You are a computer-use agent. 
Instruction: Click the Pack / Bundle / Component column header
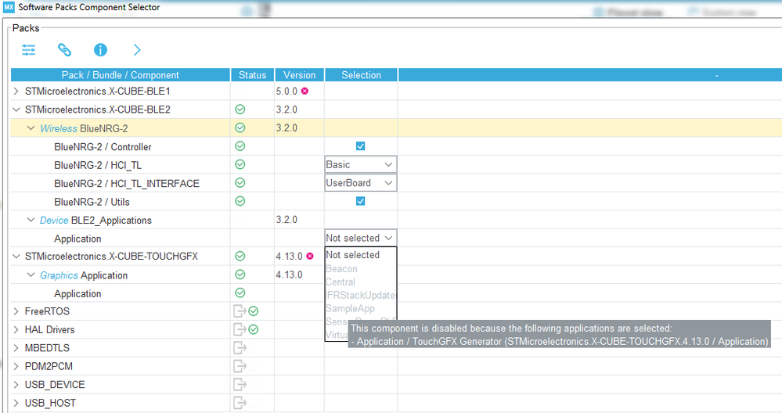pos(121,75)
